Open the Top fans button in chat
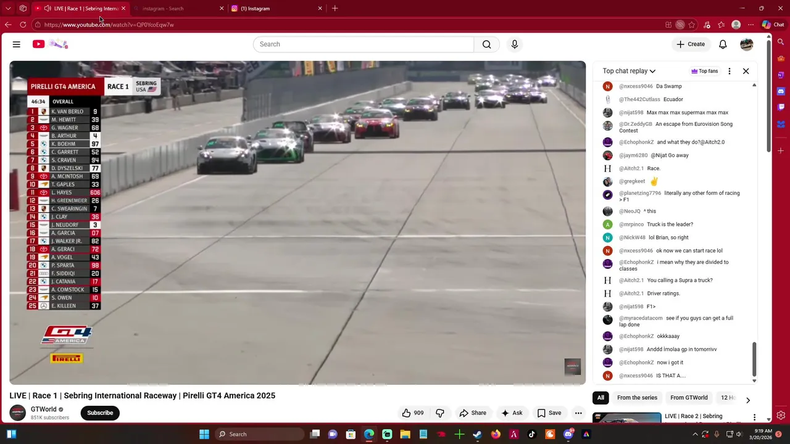This screenshot has height=444, width=790. coord(705,71)
